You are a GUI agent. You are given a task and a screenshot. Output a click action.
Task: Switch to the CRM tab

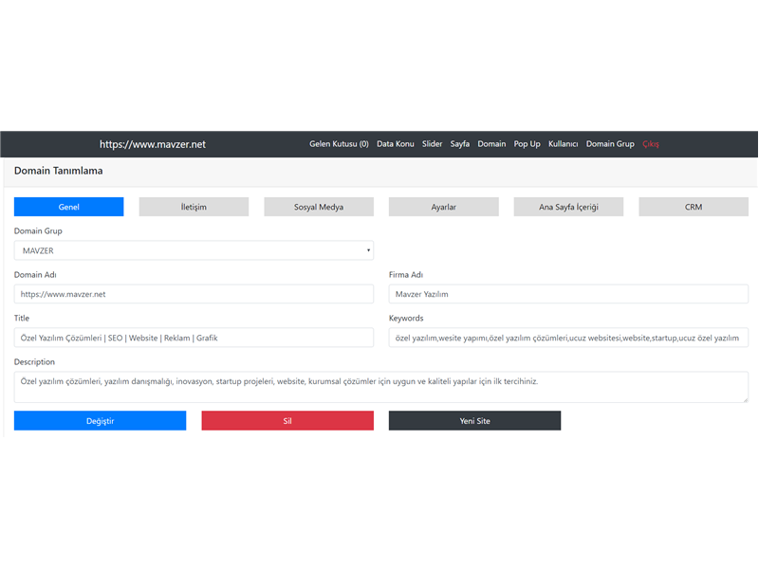(x=694, y=207)
